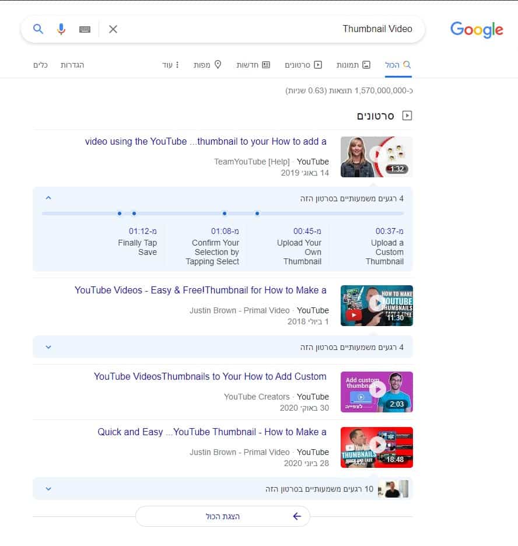Screen dimensions: 518x546
Task: Open כלים (Tools) options
Action: [x=40, y=65]
